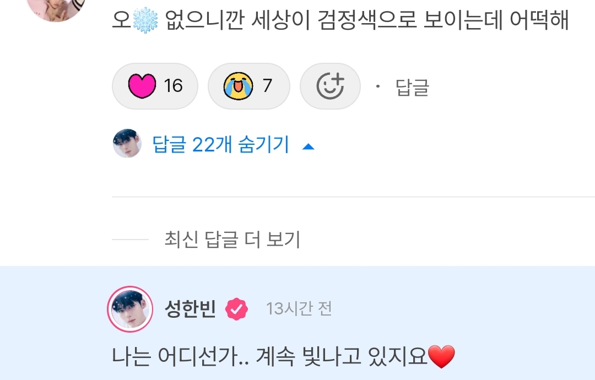Image resolution: width=595 pixels, height=380 pixels.
Task: Open the add reaction smiley icon
Action: point(330,86)
